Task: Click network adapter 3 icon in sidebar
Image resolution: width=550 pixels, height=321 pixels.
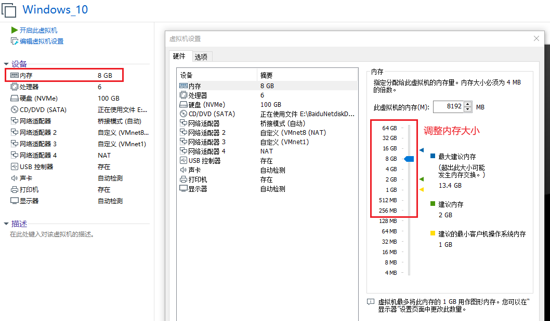Action: tap(15, 144)
